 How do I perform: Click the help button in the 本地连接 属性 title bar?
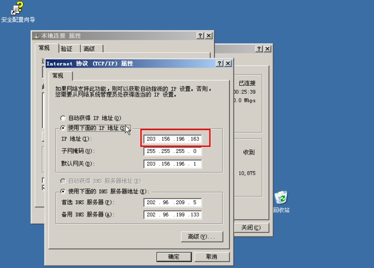pyautogui.click(x=200, y=36)
